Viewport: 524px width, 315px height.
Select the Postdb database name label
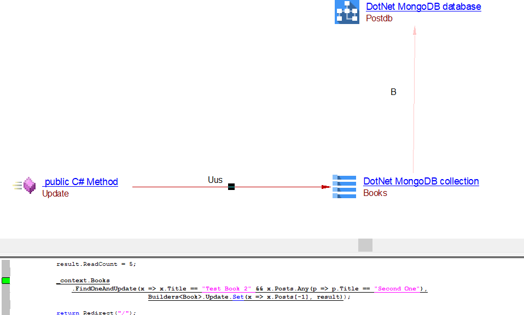coord(379,19)
